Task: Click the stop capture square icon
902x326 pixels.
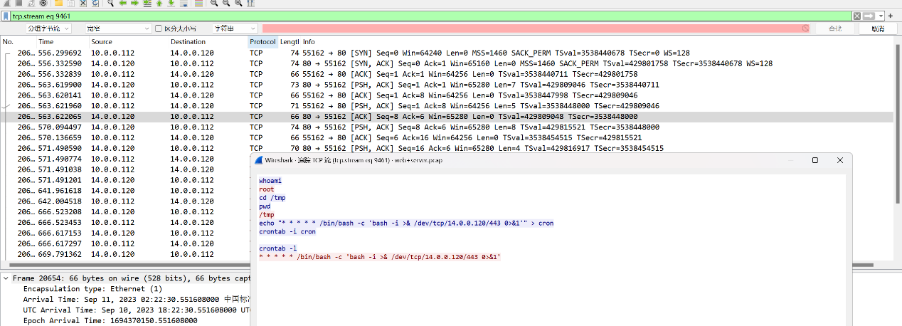Action: point(19,3)
